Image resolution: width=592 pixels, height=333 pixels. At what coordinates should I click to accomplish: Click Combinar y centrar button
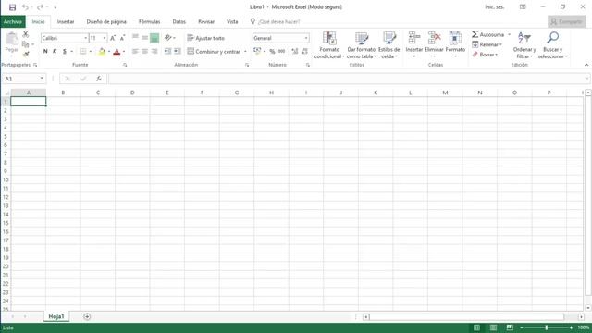click(x=214, y=52)
